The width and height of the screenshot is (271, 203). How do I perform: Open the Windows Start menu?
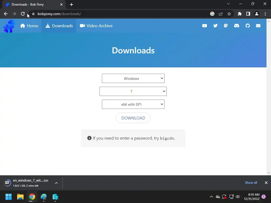pyautogui.click(x=8, y=197)
